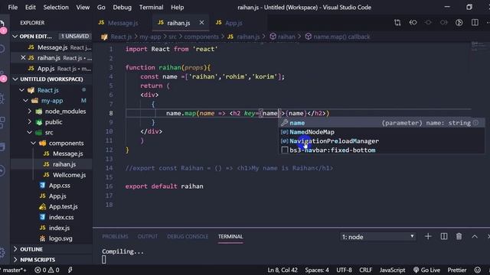
Task: Change indentation Spaces: 4
Action: 317,270
